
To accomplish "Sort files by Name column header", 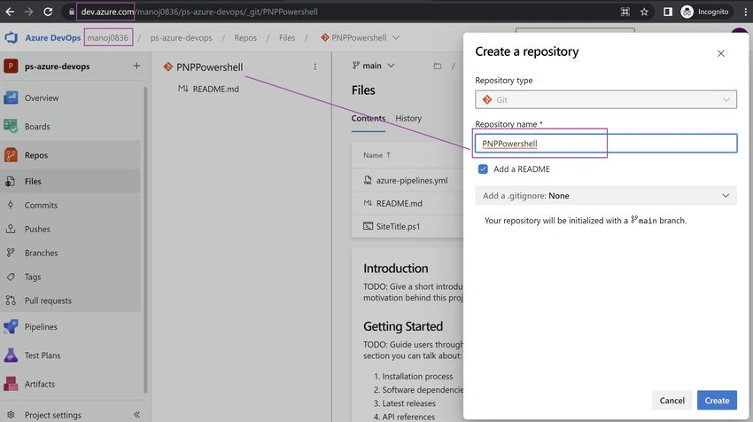I will [x=376, y=155].
